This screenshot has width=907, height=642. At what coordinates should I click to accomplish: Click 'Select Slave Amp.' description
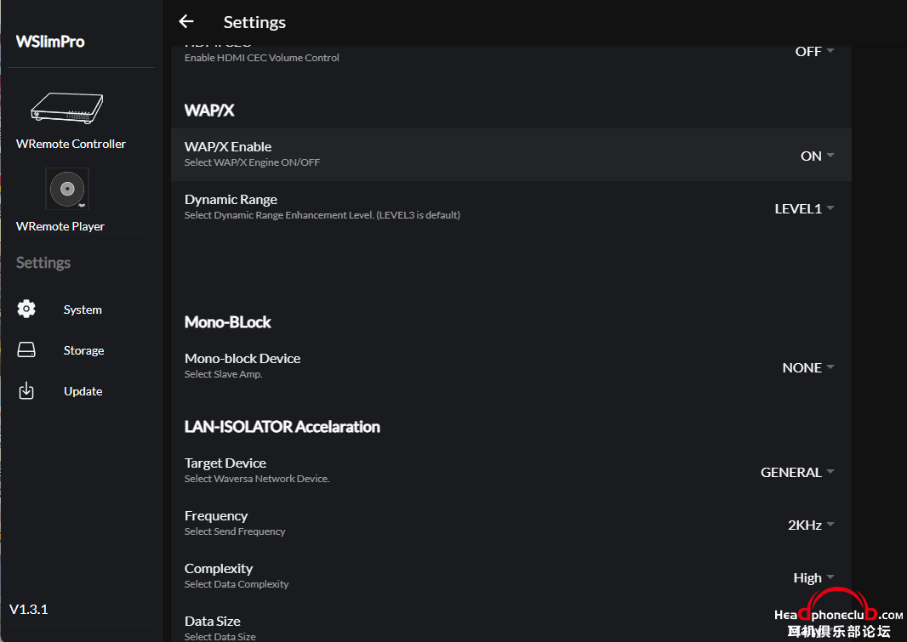click(223, 374)
